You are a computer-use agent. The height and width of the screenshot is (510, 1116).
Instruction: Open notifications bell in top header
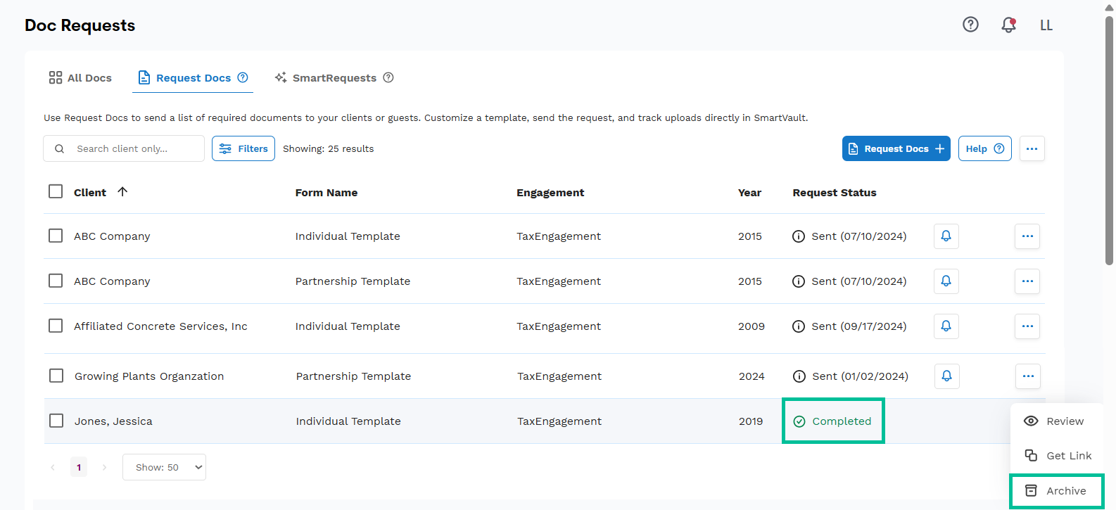click(1008, 25)
